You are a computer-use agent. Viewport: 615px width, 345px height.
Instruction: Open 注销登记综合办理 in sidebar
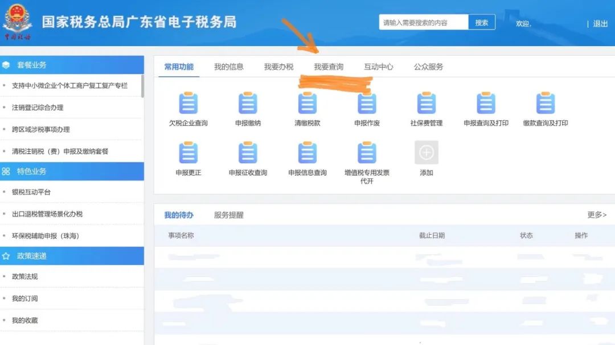[x=38, y=107]
